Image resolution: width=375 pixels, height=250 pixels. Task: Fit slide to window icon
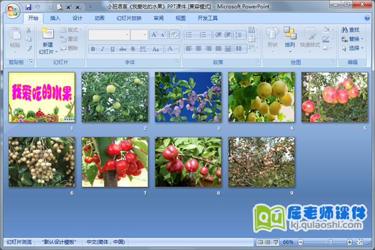click(x=361, y=242)
